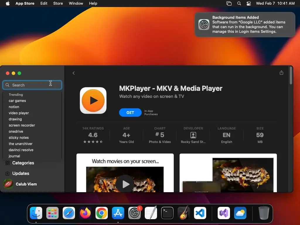This screenshot has width=300, height=225.
Task: Open the Share button for MKPlayer
Action: 281,73
